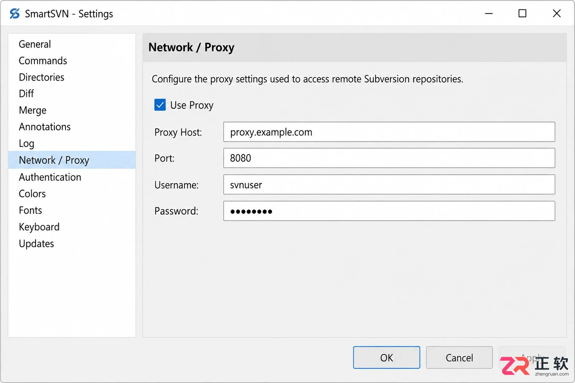
Task: Confirm settings with the OK button
Action: point(387,357)
